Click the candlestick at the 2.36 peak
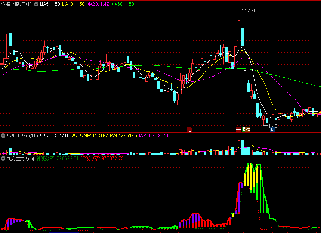This screenshot has height=233, width=321. [242, 37]
